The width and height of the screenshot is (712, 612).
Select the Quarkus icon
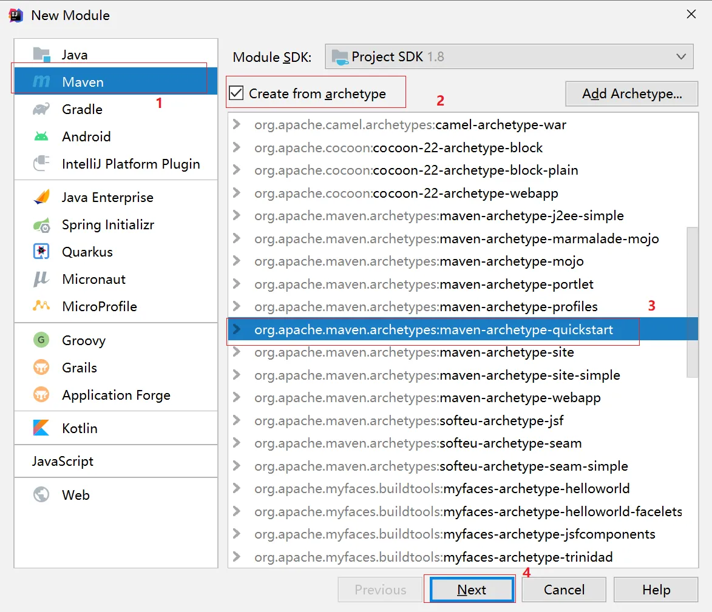click(x=41, y=252)
